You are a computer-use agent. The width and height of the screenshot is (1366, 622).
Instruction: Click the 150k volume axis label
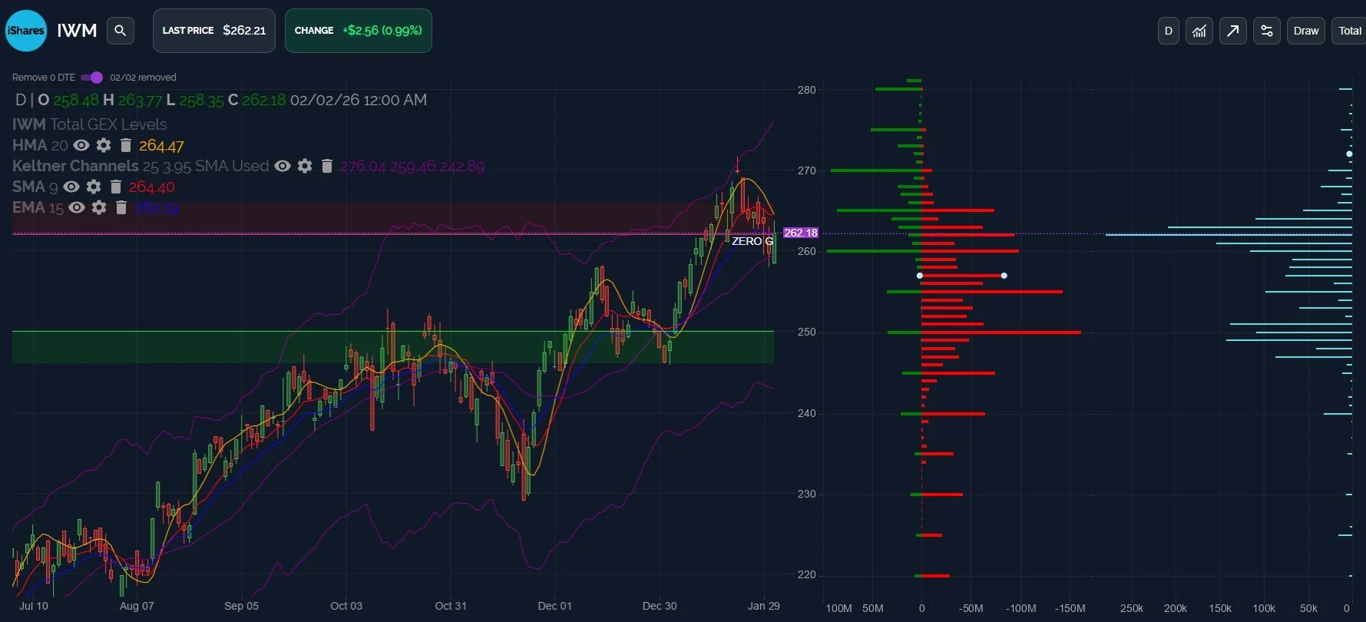pos(1220,608)
